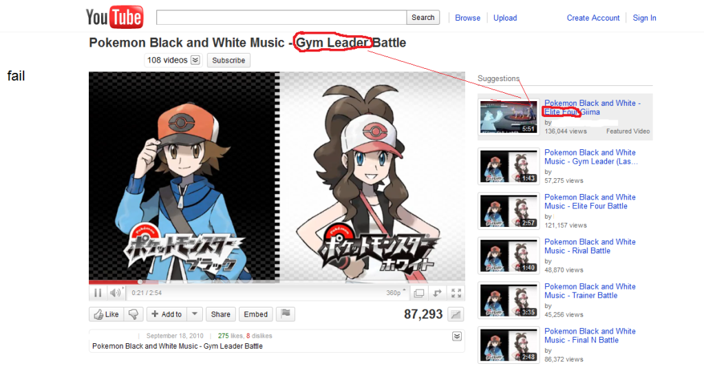Viewport: 704px width, 368px height.
Task: Open Elite Four Giima suggested video link
Action: (593, 108)
